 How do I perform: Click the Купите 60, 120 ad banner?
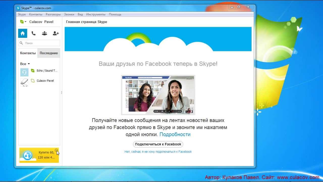[39, 155]
